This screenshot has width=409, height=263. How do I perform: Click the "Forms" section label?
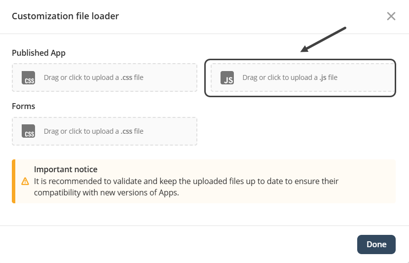[23, 106]
